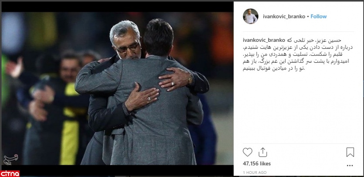The image size is (364, 177).
Task: Click the empty comments area below caption
Action: click(x=298, y=107)
